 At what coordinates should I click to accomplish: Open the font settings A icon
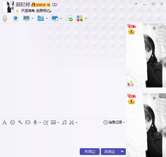click(5, 123)
